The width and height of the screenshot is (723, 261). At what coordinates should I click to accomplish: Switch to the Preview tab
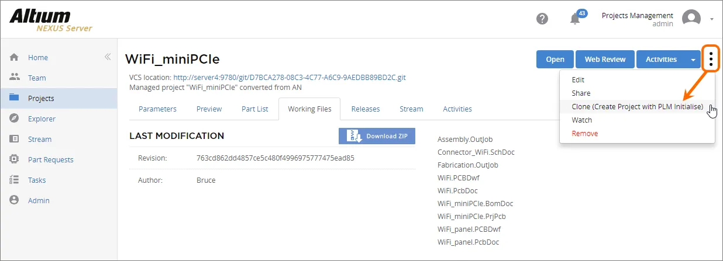tap(209, 109)
